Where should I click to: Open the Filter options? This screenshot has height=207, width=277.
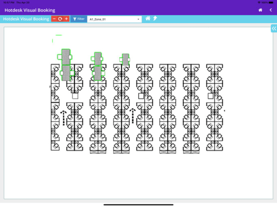point(79,19)
